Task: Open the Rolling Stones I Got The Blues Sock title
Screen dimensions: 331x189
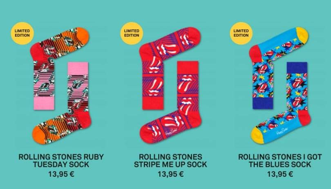Action: 280,160
